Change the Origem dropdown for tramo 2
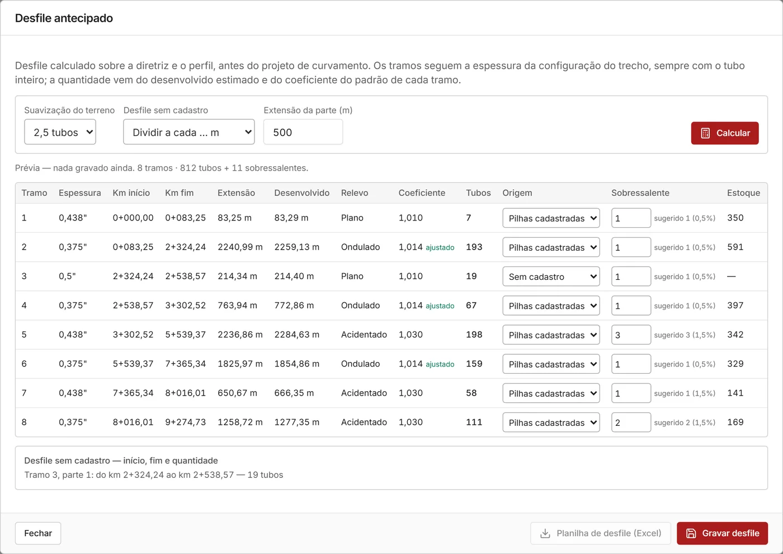This screenshot has width=783, height=554. pos(551,247)
